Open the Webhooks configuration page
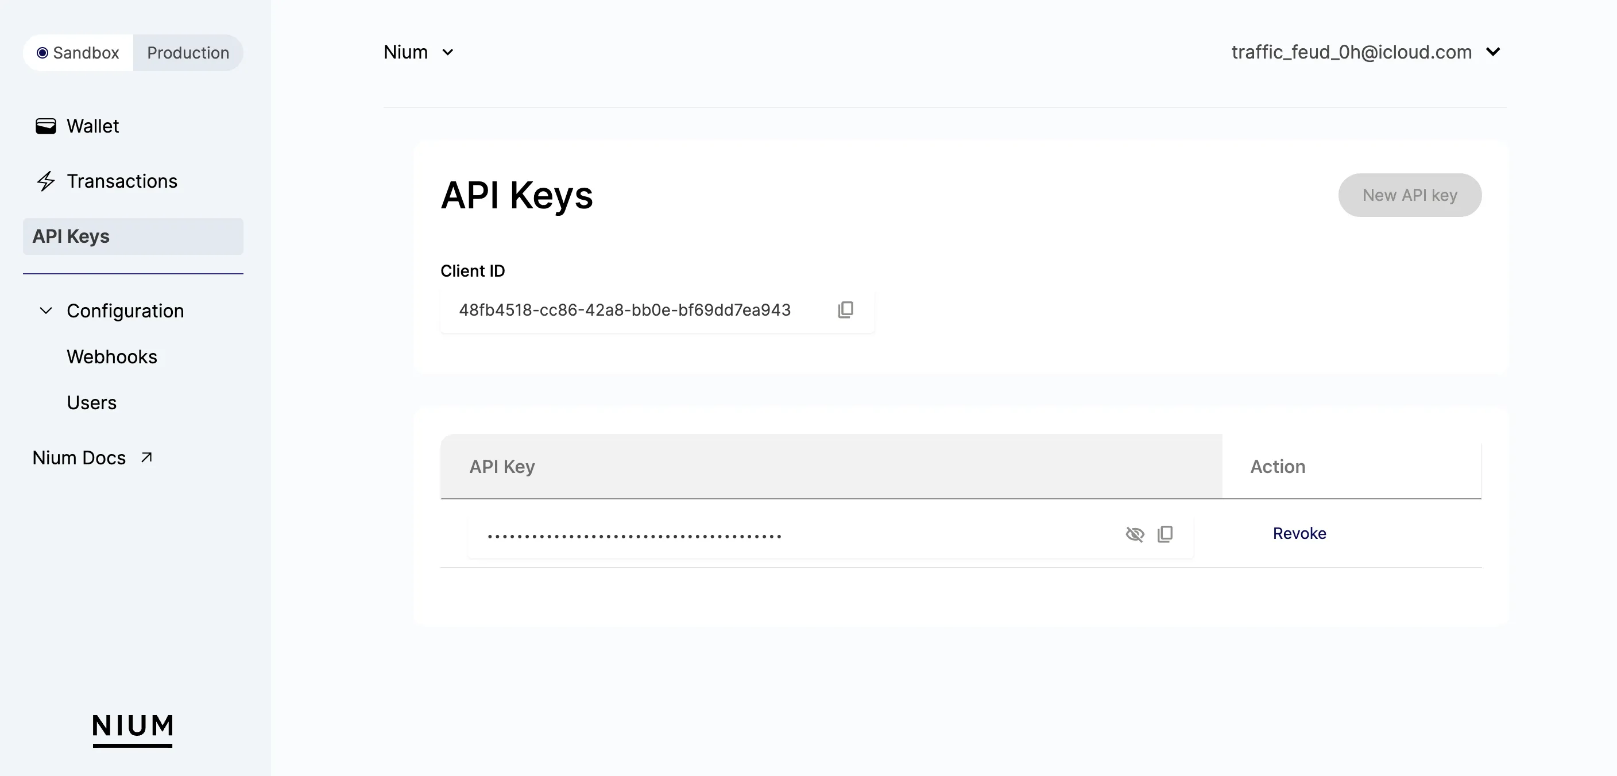1617x776 pixels. (112, 357)
